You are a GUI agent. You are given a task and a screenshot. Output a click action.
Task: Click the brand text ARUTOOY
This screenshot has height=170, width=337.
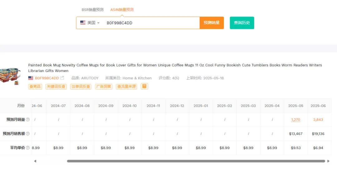[x=90, y=78]
